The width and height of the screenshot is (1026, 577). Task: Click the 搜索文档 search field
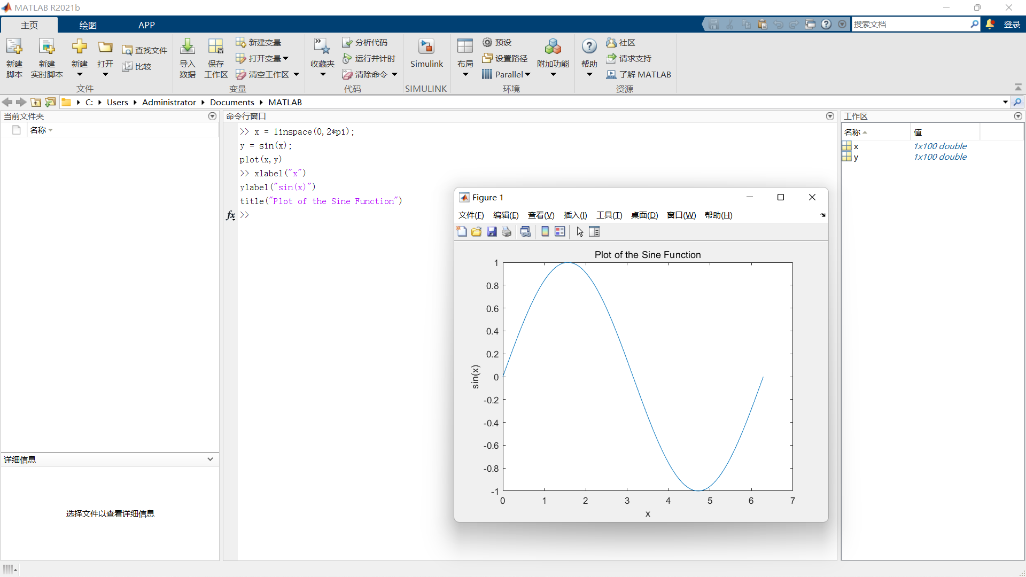pos(908,24)
